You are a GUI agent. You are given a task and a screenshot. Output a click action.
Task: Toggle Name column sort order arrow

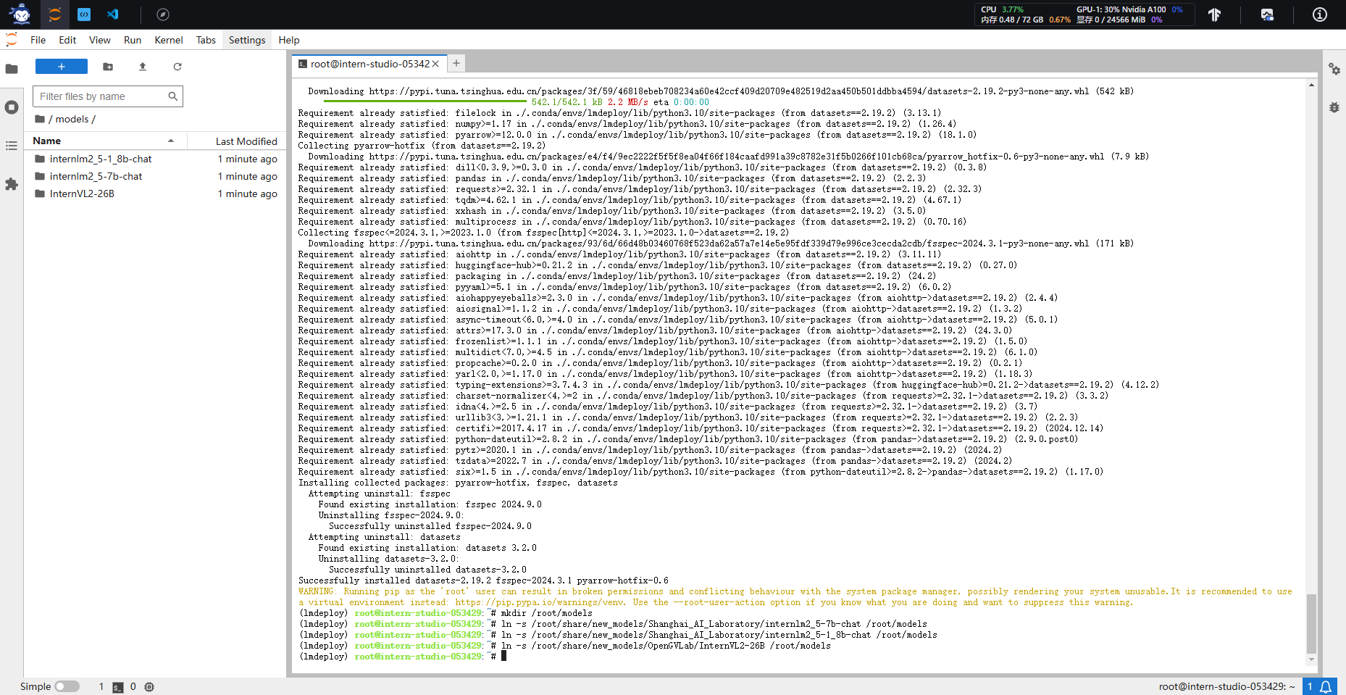pos(171,141)
